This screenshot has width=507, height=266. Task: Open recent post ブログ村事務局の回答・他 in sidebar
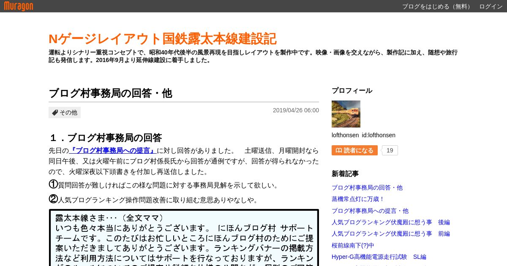click(x=367, y=187)
